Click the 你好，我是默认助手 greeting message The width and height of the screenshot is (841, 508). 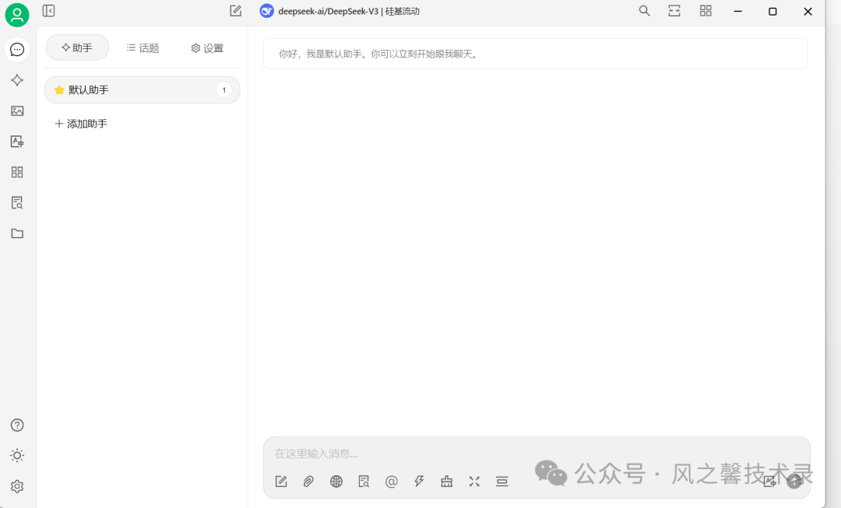coord(535,54)
